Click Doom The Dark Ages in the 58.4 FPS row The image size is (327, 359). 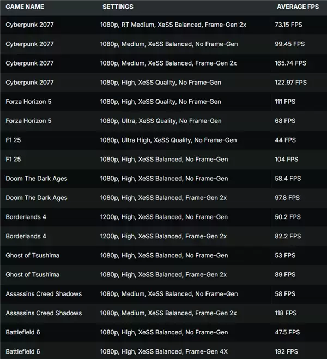pyautogui.click(x=37, y=179)
